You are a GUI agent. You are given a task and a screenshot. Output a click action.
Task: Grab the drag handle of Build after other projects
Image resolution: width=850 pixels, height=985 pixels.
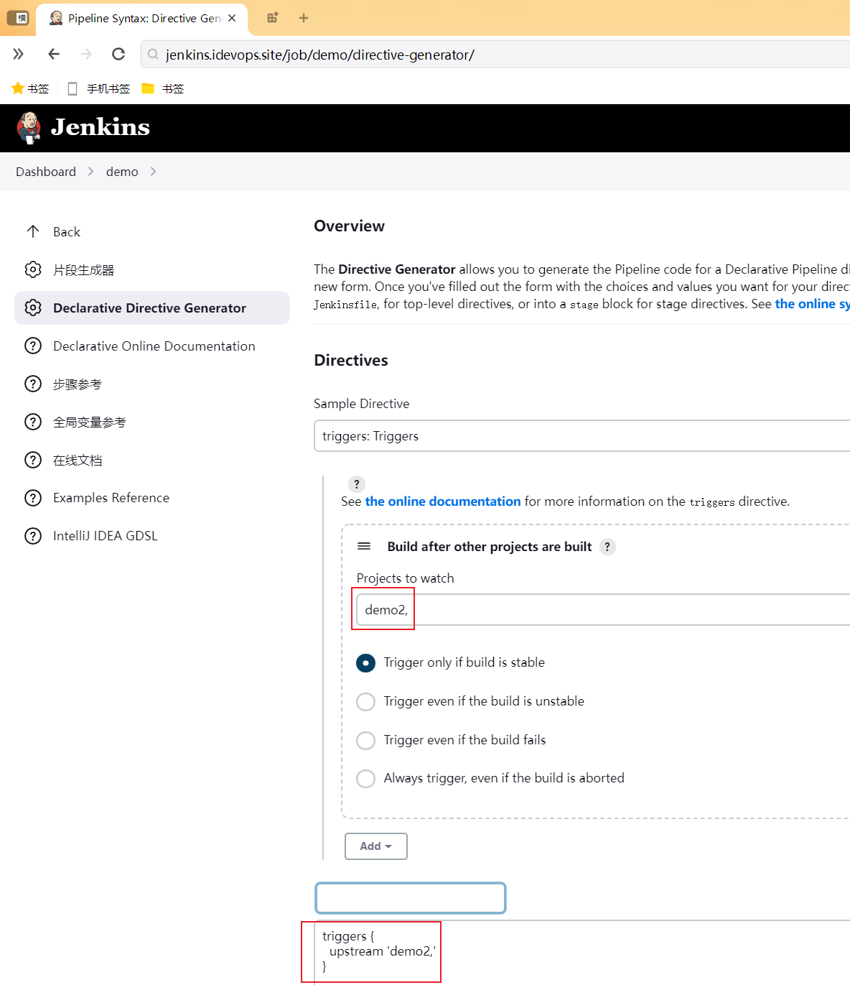364,547
